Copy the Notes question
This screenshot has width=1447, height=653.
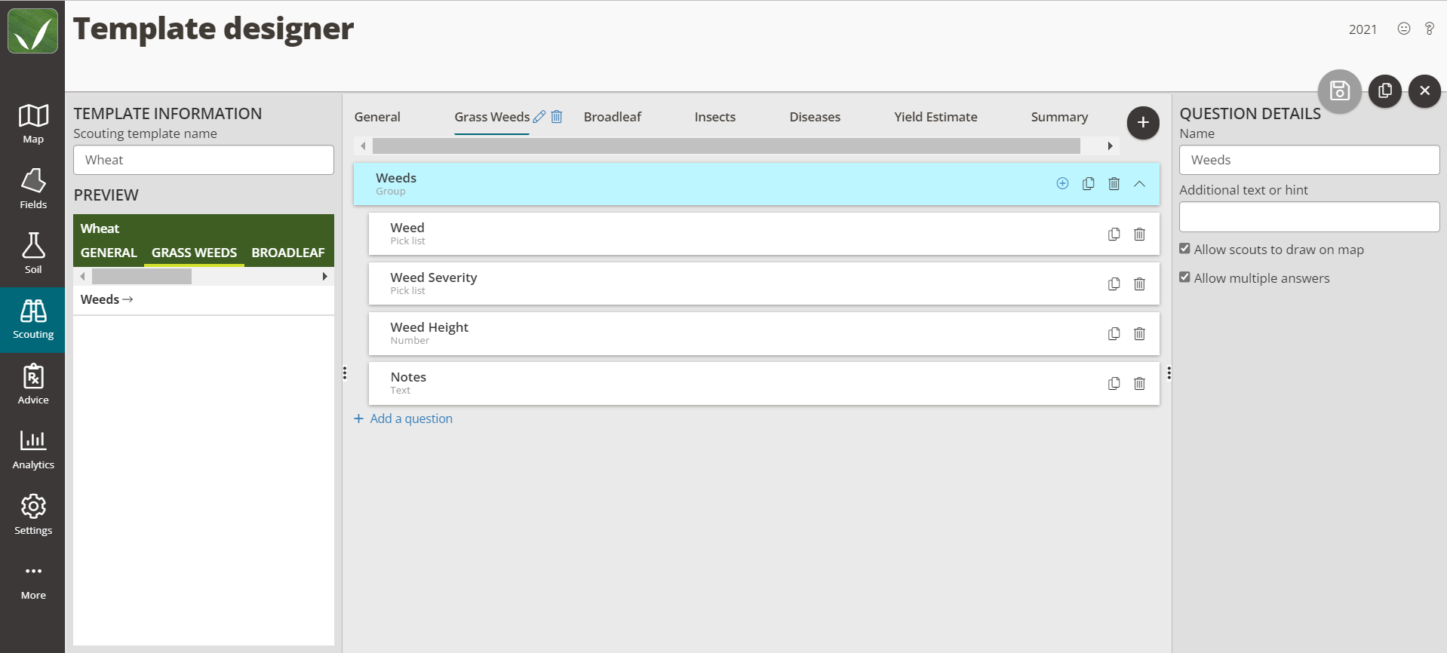pyautogui.click(x=1114, y=383)
